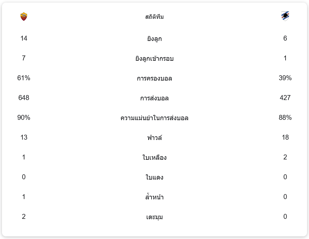The image size is (309, 239).
Task: Click Sampdoria's 39% possession value
Action: pos(285,78)
